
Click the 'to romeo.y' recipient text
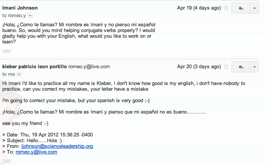point(14,16)
